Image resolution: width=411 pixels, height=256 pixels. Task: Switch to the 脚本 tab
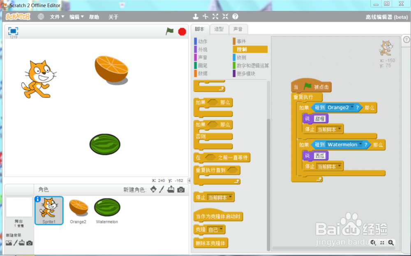(x=200, y=29)
